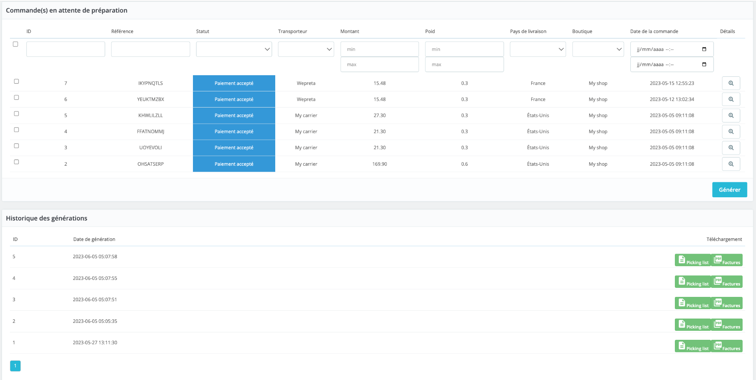Click weight 0.6 in order OHSATSERP row

465,164
